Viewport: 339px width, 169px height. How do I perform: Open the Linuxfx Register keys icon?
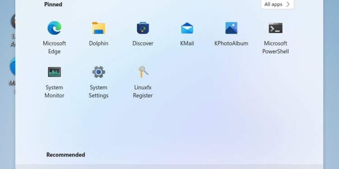(x=143, y=72)
